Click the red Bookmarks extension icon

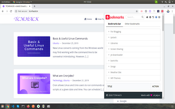[162, 11]
